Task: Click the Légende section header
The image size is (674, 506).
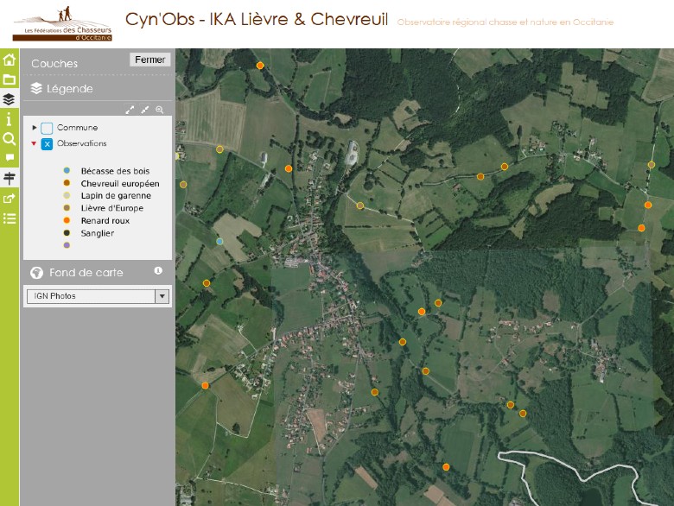Action: pos(69,88)
